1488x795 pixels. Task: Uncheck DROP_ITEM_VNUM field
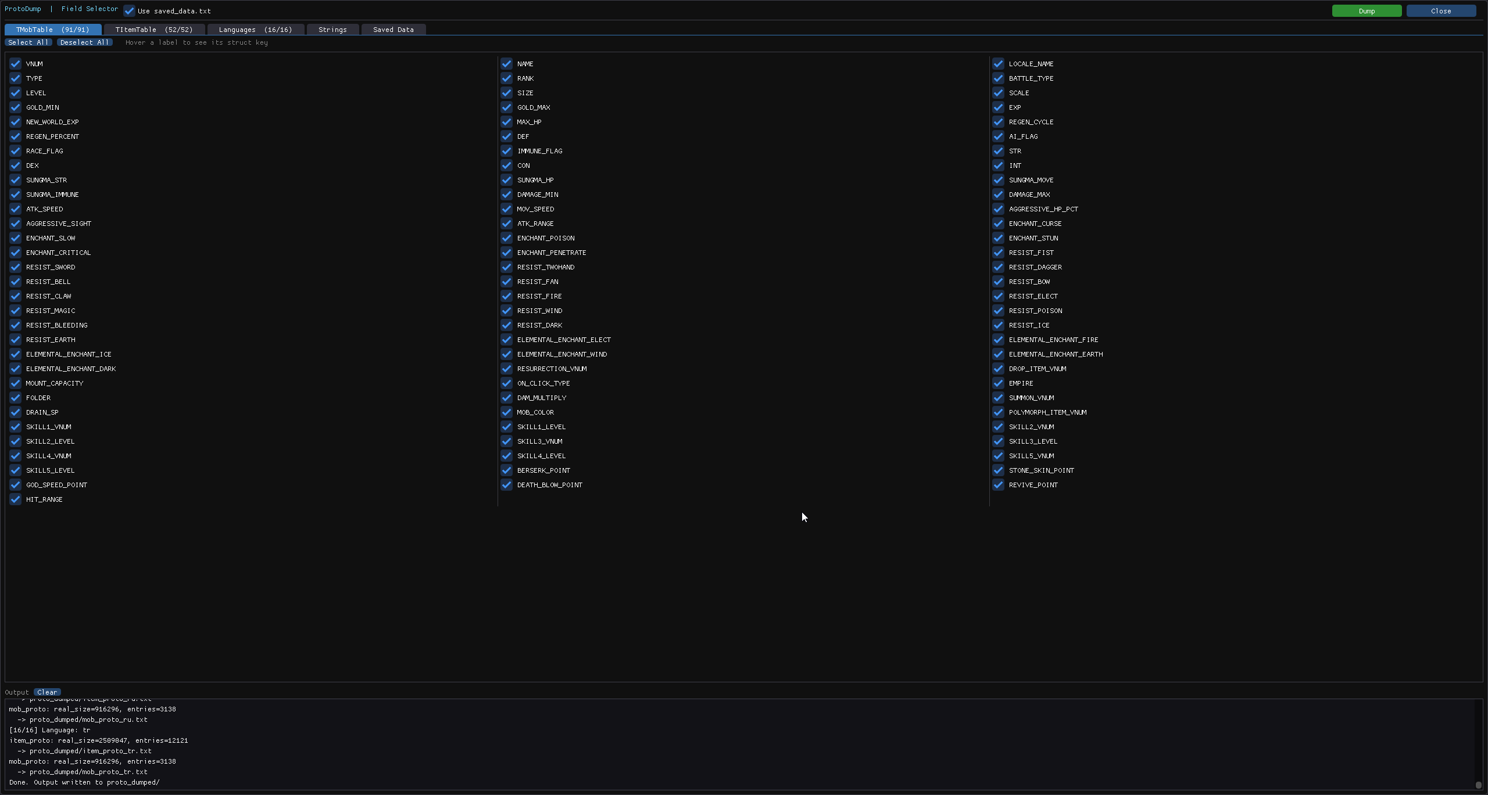[999, 369]
